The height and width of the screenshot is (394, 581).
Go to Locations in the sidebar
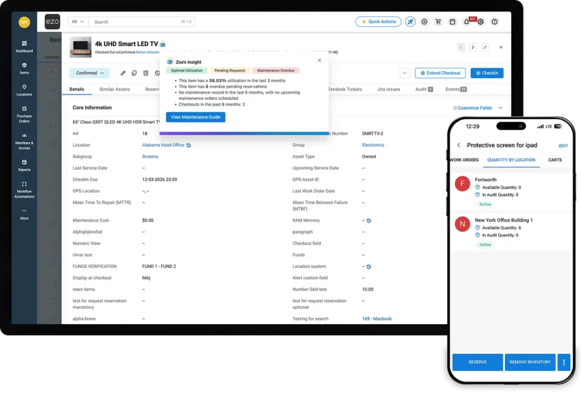[24, 90]
